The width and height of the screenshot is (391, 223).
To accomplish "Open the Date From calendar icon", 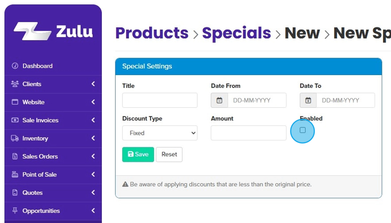I will 219,100.
